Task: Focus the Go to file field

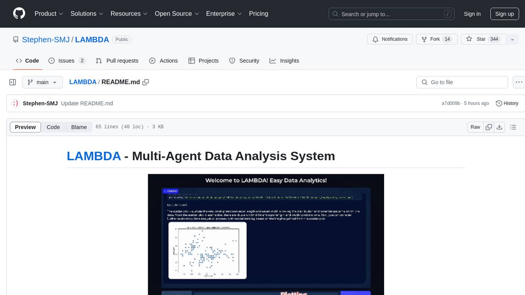Action: click(x=462, y=82)
